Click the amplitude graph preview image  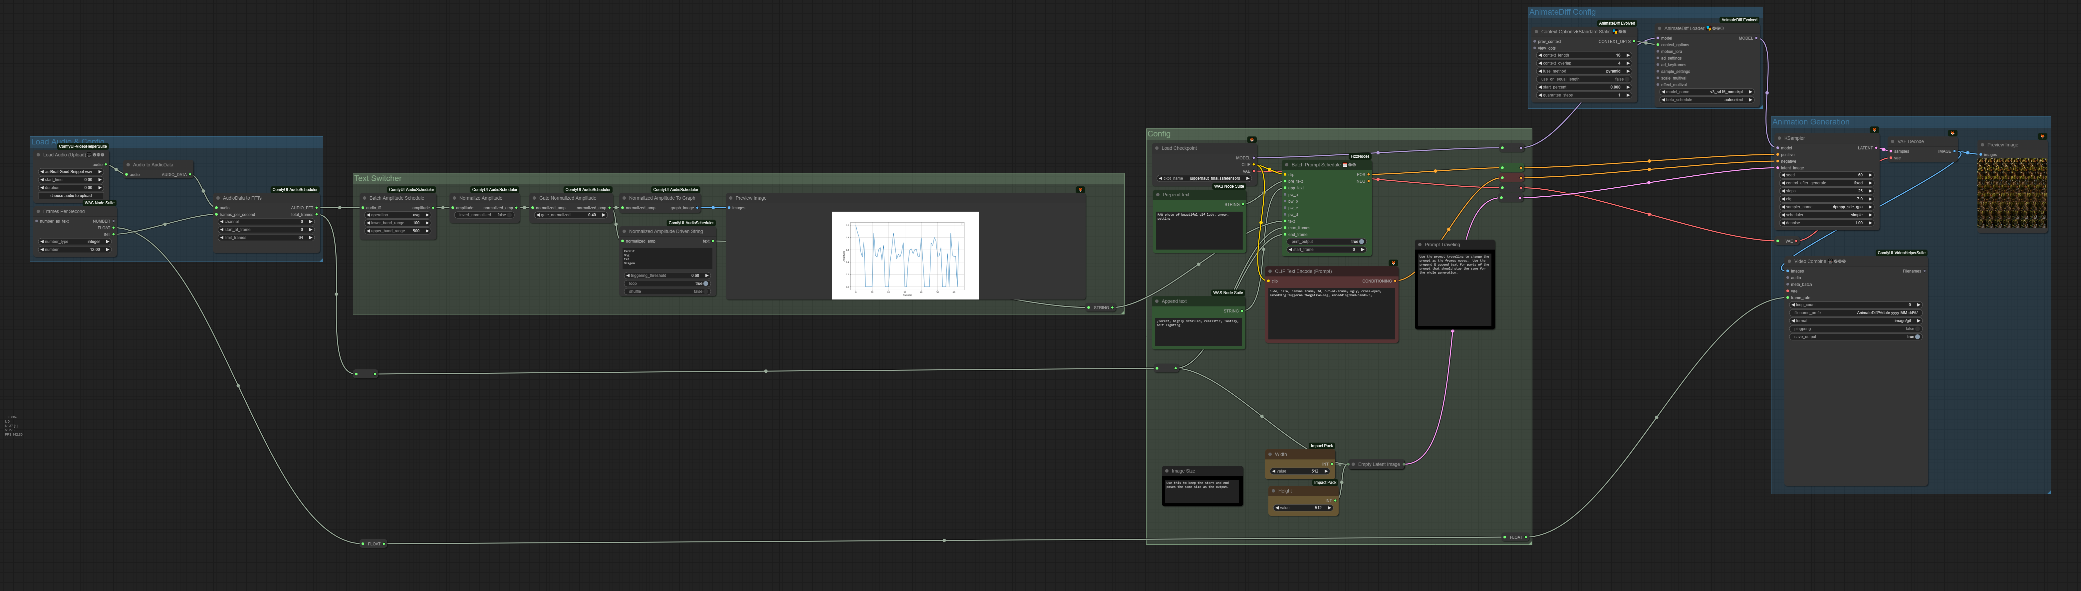[x=905, y=255]
